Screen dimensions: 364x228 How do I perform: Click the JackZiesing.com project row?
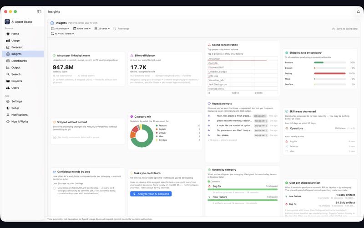(243, 84)
